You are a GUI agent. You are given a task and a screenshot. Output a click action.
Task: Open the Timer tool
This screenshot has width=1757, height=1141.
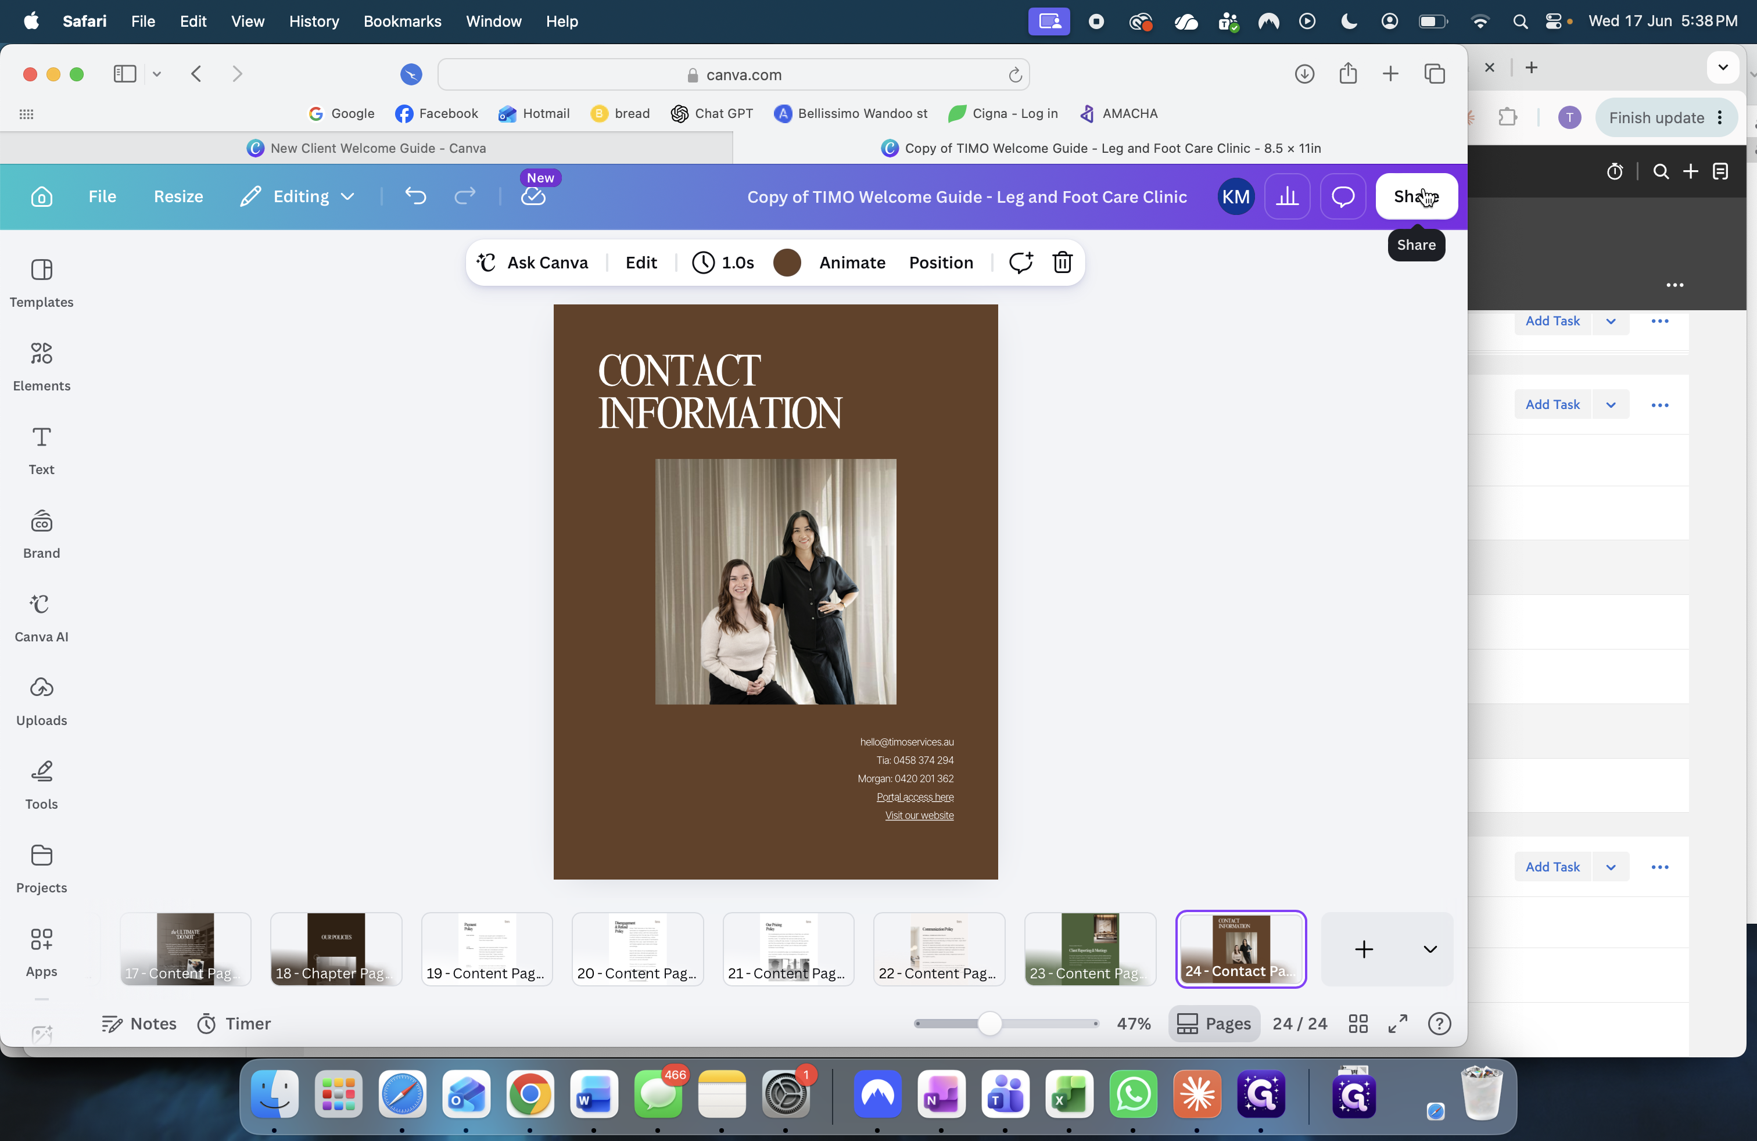pyautogui.click(x=234, y=1024)
